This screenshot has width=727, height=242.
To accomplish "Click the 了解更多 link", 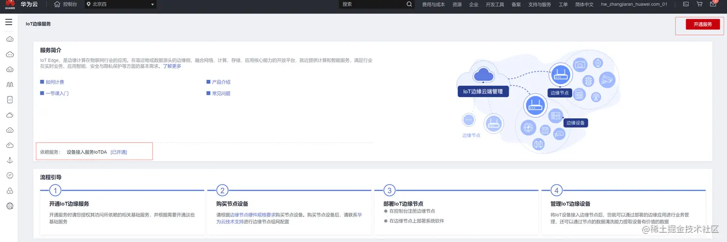I will [x=172, y=66].
